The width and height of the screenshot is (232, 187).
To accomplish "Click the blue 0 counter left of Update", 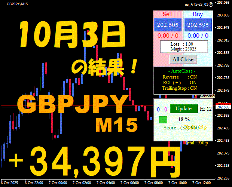I will 158,109.
